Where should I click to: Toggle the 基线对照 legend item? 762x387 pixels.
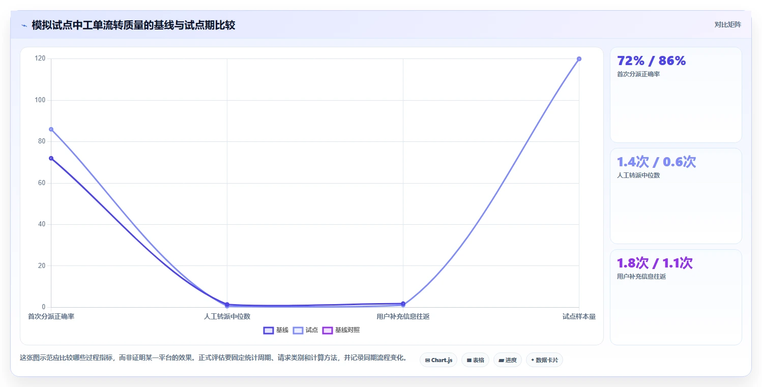[x=341, y=330]
